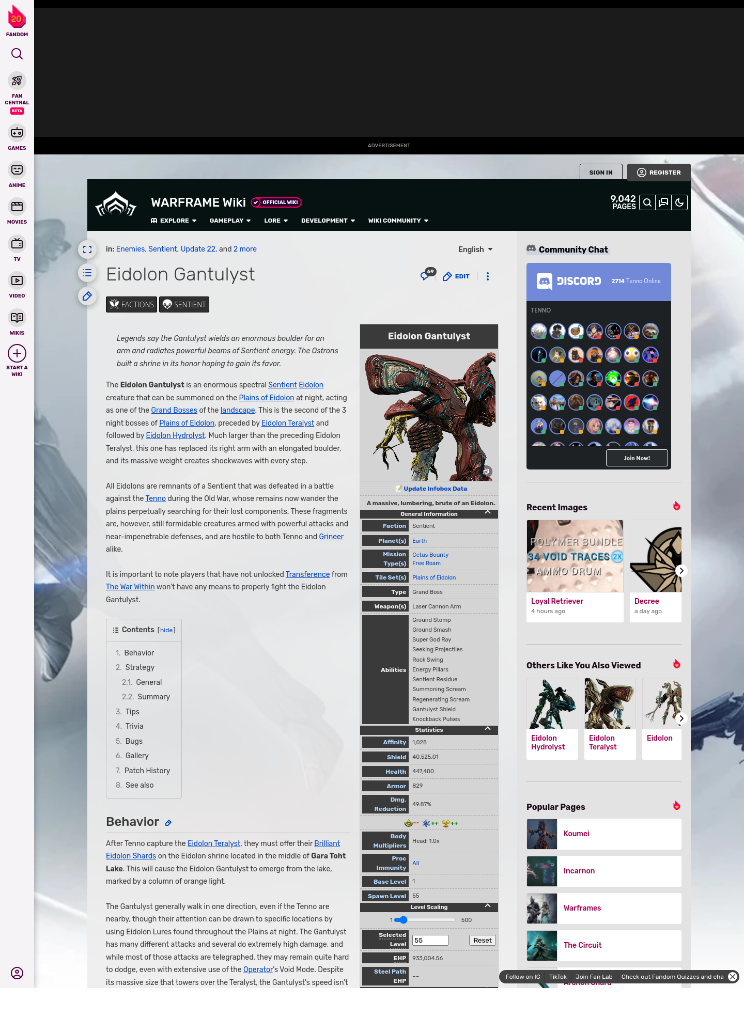Collapse the Statistics infobox section
Image resolution: width=744 pixels, height=1033 pixels.
point(487,729)
